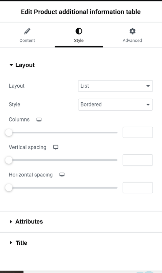
Task: Click the Columns slider handle
Action: click(x=9, y=132)
